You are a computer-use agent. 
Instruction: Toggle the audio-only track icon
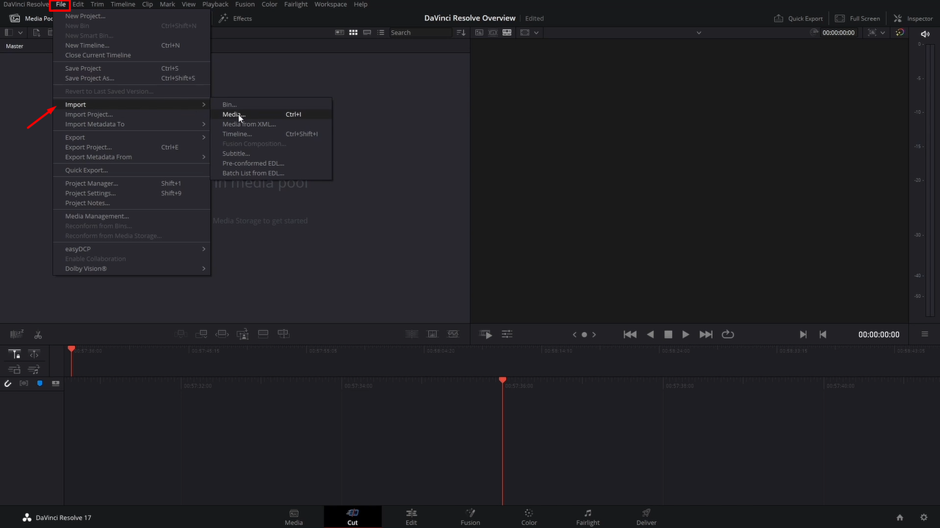pyautogui.click(x=34, y=369)
